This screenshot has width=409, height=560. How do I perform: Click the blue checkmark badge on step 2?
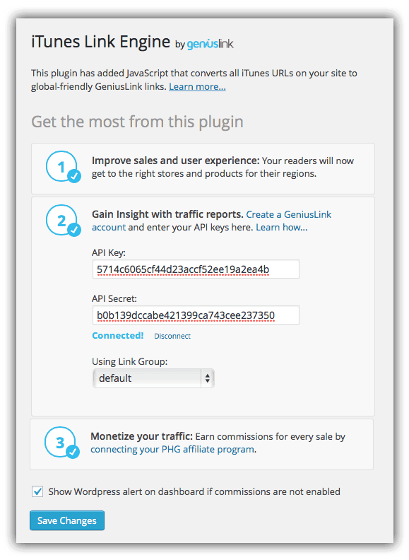point(74,230)
